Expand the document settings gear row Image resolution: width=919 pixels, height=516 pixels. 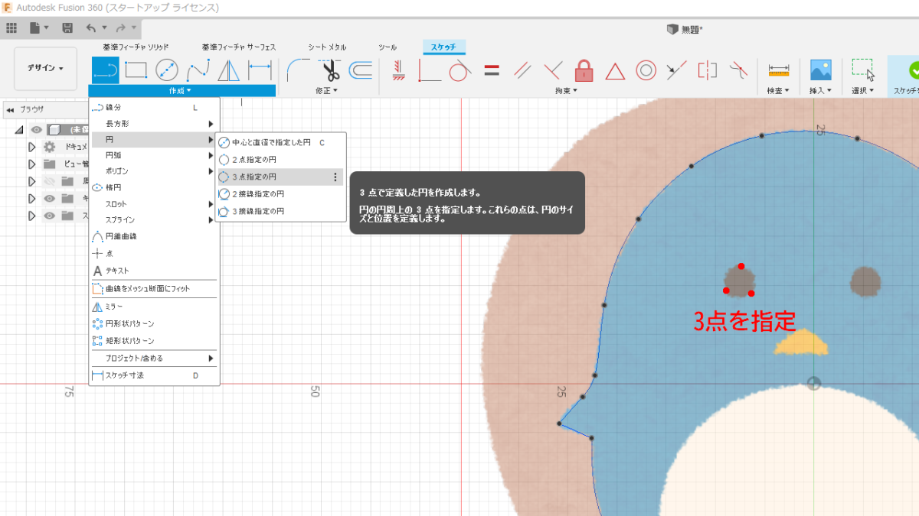click(32, 147)
